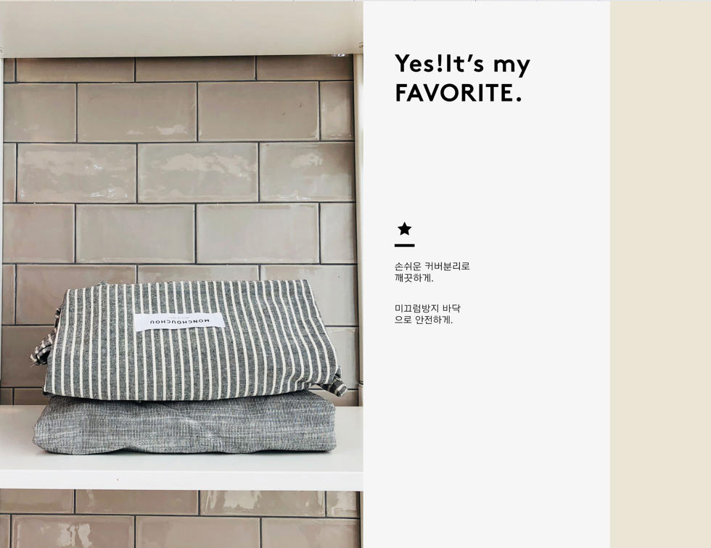
Task: Select the black star icon
Action: [x=405, y=229]
